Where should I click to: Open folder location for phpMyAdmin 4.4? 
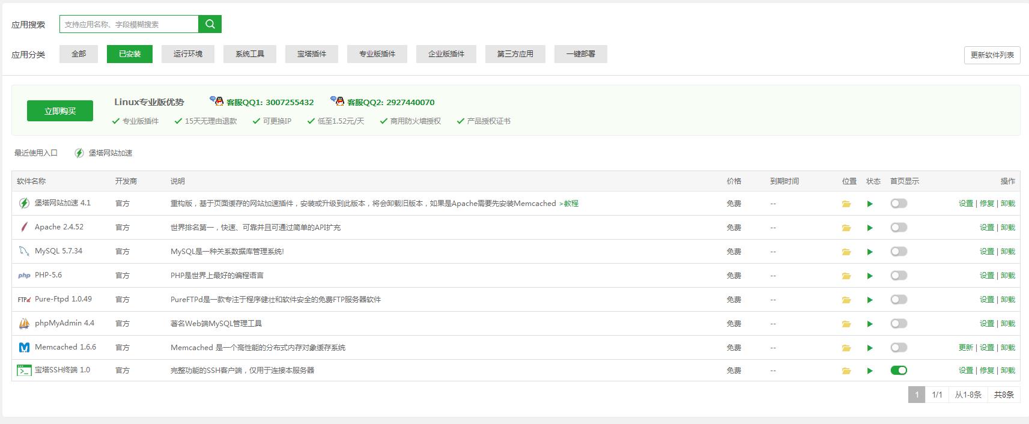[846, 324]
